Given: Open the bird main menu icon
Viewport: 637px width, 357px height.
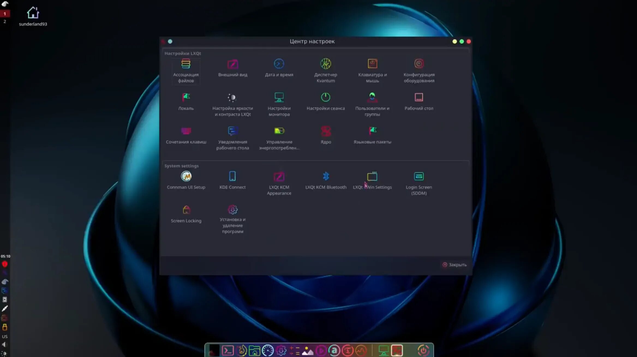Looking at the screenshot, I should point(5,4).
